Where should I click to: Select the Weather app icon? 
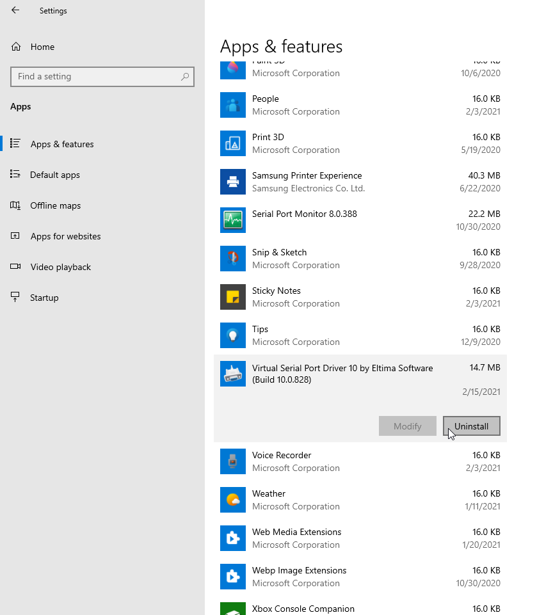[x=233, y=500]
